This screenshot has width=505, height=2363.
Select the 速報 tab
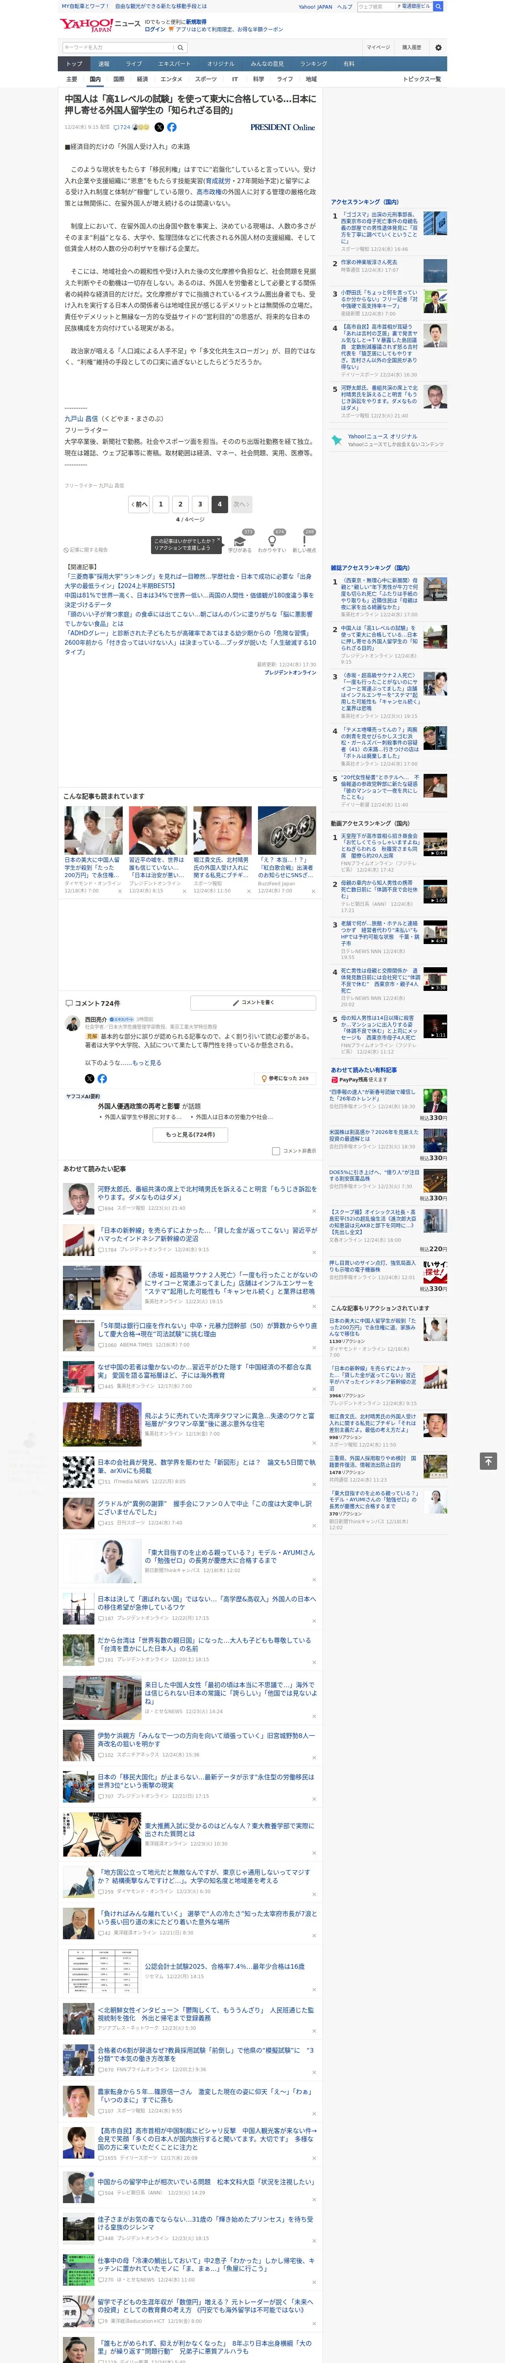pos(103,64)
